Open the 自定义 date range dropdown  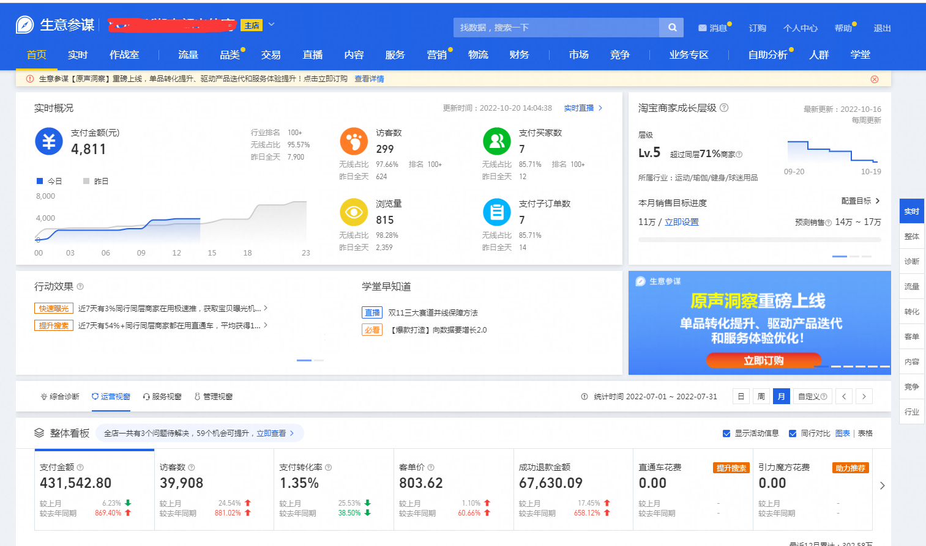pos(812,396)
